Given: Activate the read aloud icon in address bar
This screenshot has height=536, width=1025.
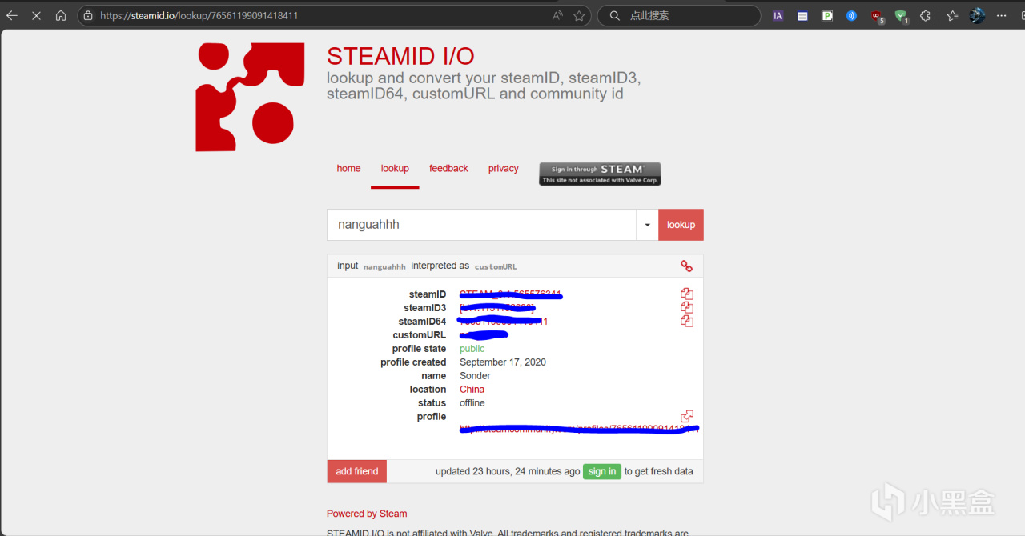Looking at the screenshot, I should click(557, 15).
